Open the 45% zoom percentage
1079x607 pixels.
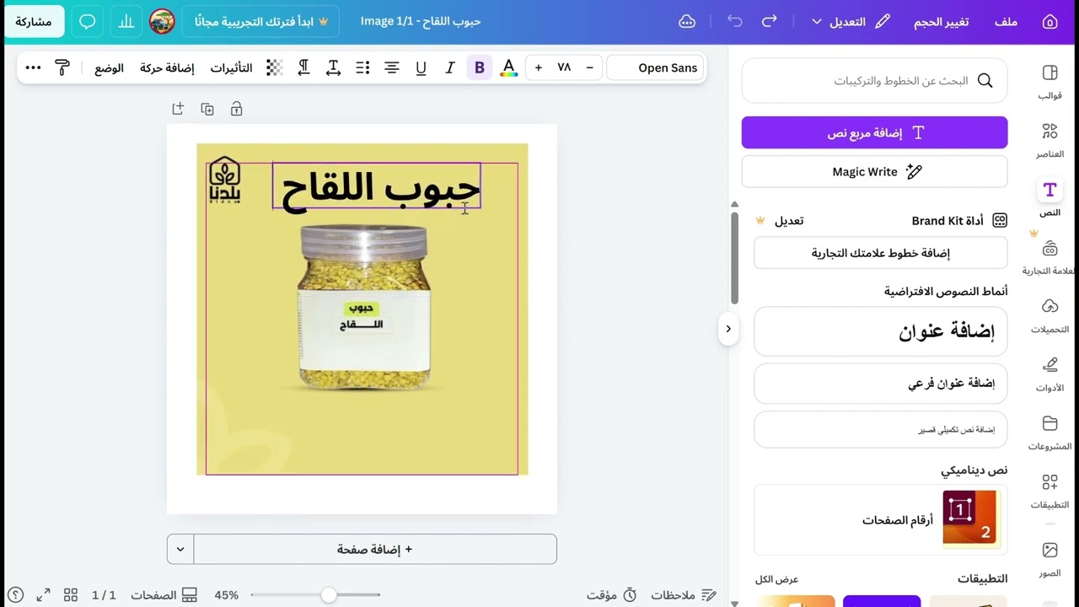coord(226,595)
